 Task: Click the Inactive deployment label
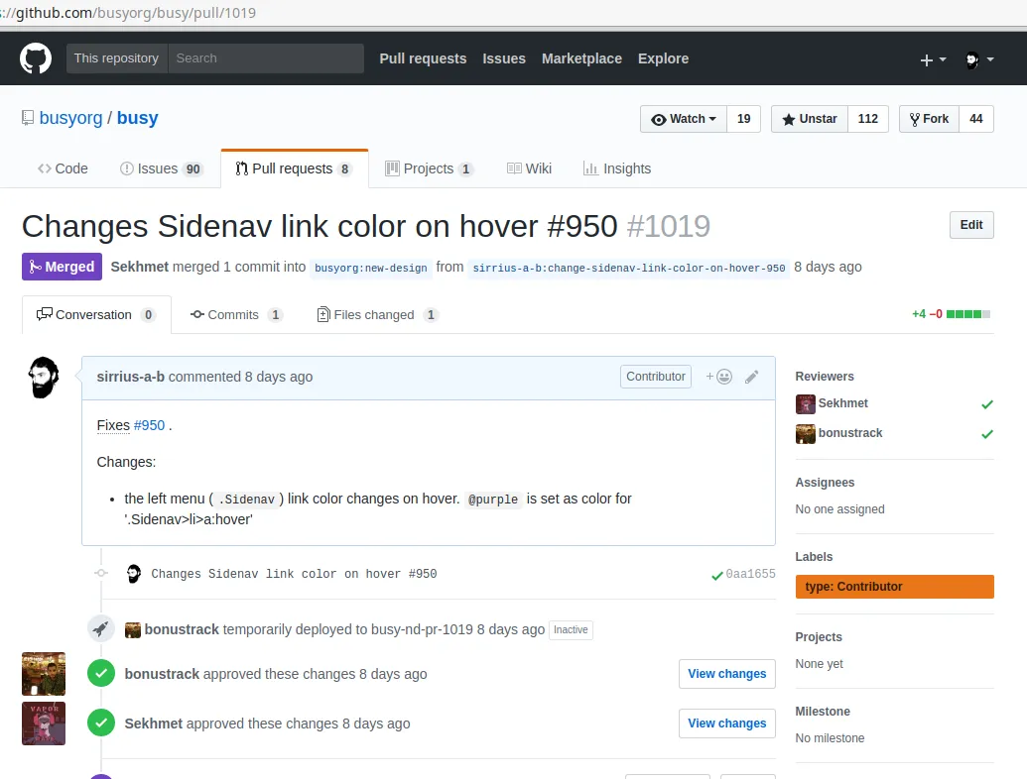[x=571, y=630]
